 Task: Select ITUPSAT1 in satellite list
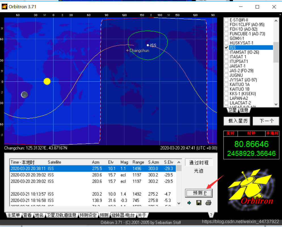pyautogui.click(x=239, y=61)
